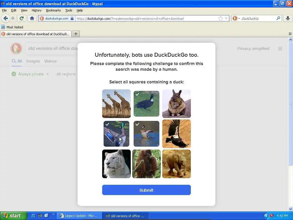Viewport: 293px width, 220px height.
Task: Open the Always private dropdown
Action: [x=30, y=74]
